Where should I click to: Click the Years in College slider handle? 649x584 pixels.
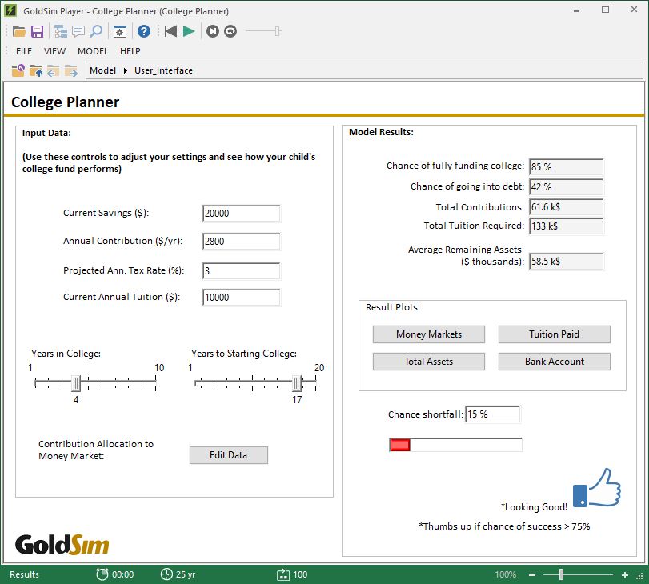[76, 384]
